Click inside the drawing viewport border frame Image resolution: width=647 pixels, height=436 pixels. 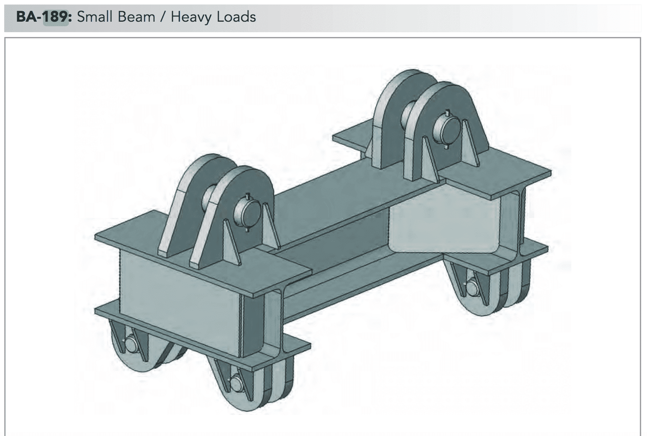(x=323, y=232)
